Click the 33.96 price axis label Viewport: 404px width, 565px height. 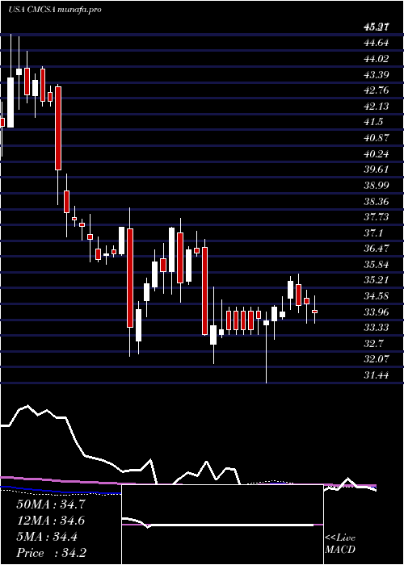(377, 312)
